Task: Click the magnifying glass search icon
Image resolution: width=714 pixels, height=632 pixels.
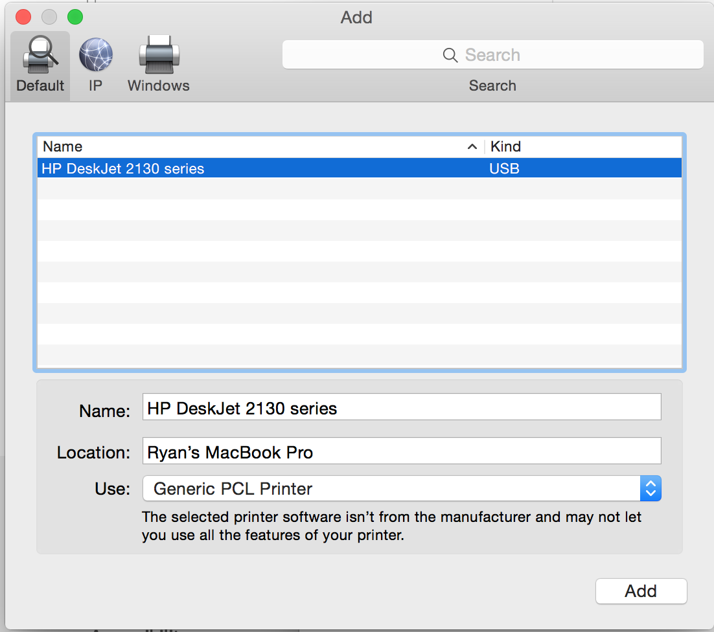Action: click(x=450, y=55)
